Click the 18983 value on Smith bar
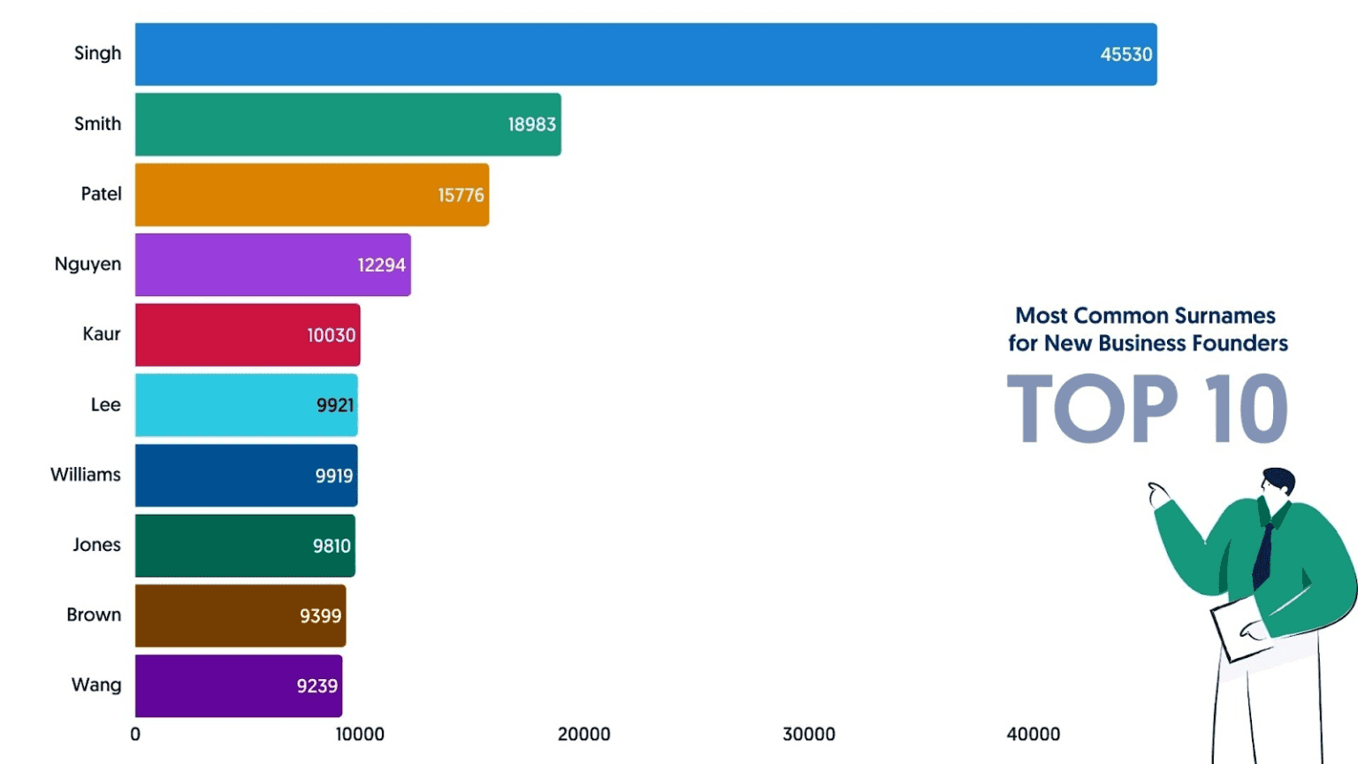This screenshot has width=1358, height=764. coord(531,125)
